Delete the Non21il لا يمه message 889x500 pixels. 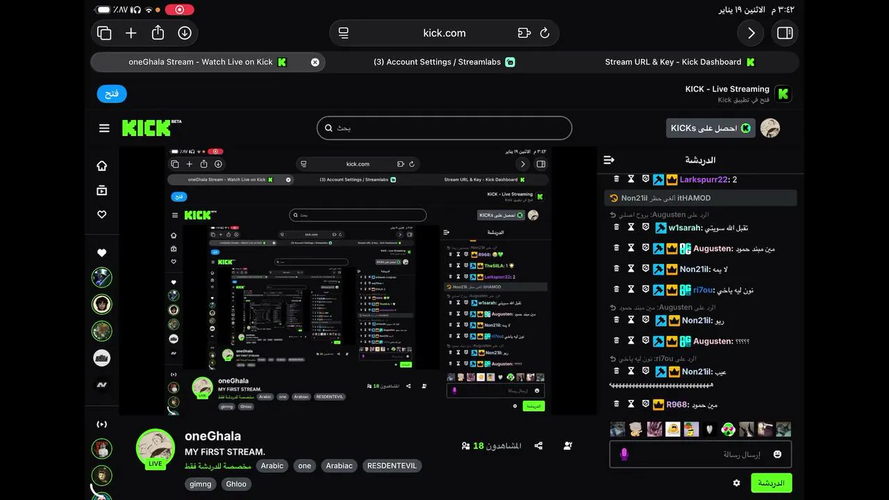click(x=616, y=269)
